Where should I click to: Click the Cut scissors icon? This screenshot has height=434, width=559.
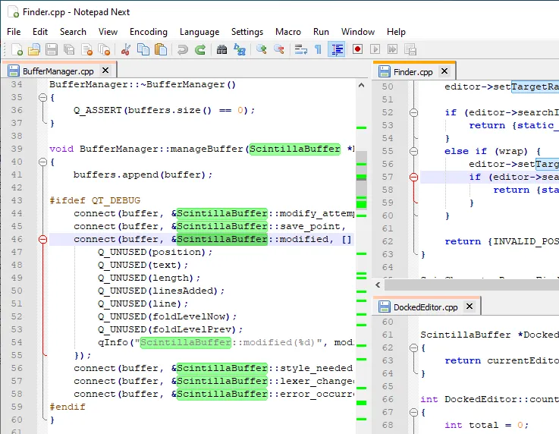coord(126,50)
